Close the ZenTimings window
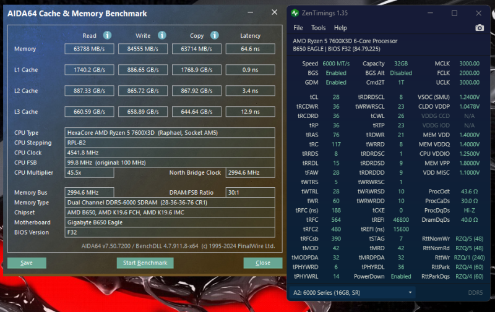495x312 pixels. (478, 13)
